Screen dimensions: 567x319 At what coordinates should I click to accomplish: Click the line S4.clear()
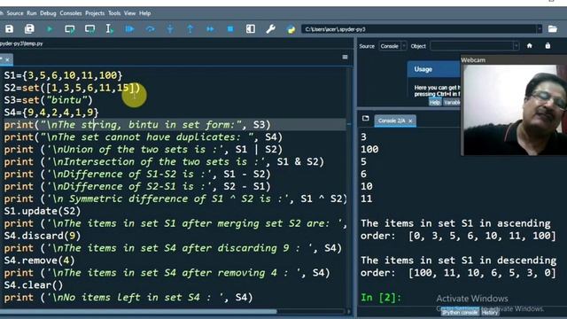[34, 284]
